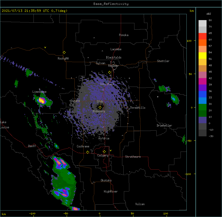Click the Base_Reflectivity title text
This screenshot has width=222, height=217.
[x=111, y=4]
